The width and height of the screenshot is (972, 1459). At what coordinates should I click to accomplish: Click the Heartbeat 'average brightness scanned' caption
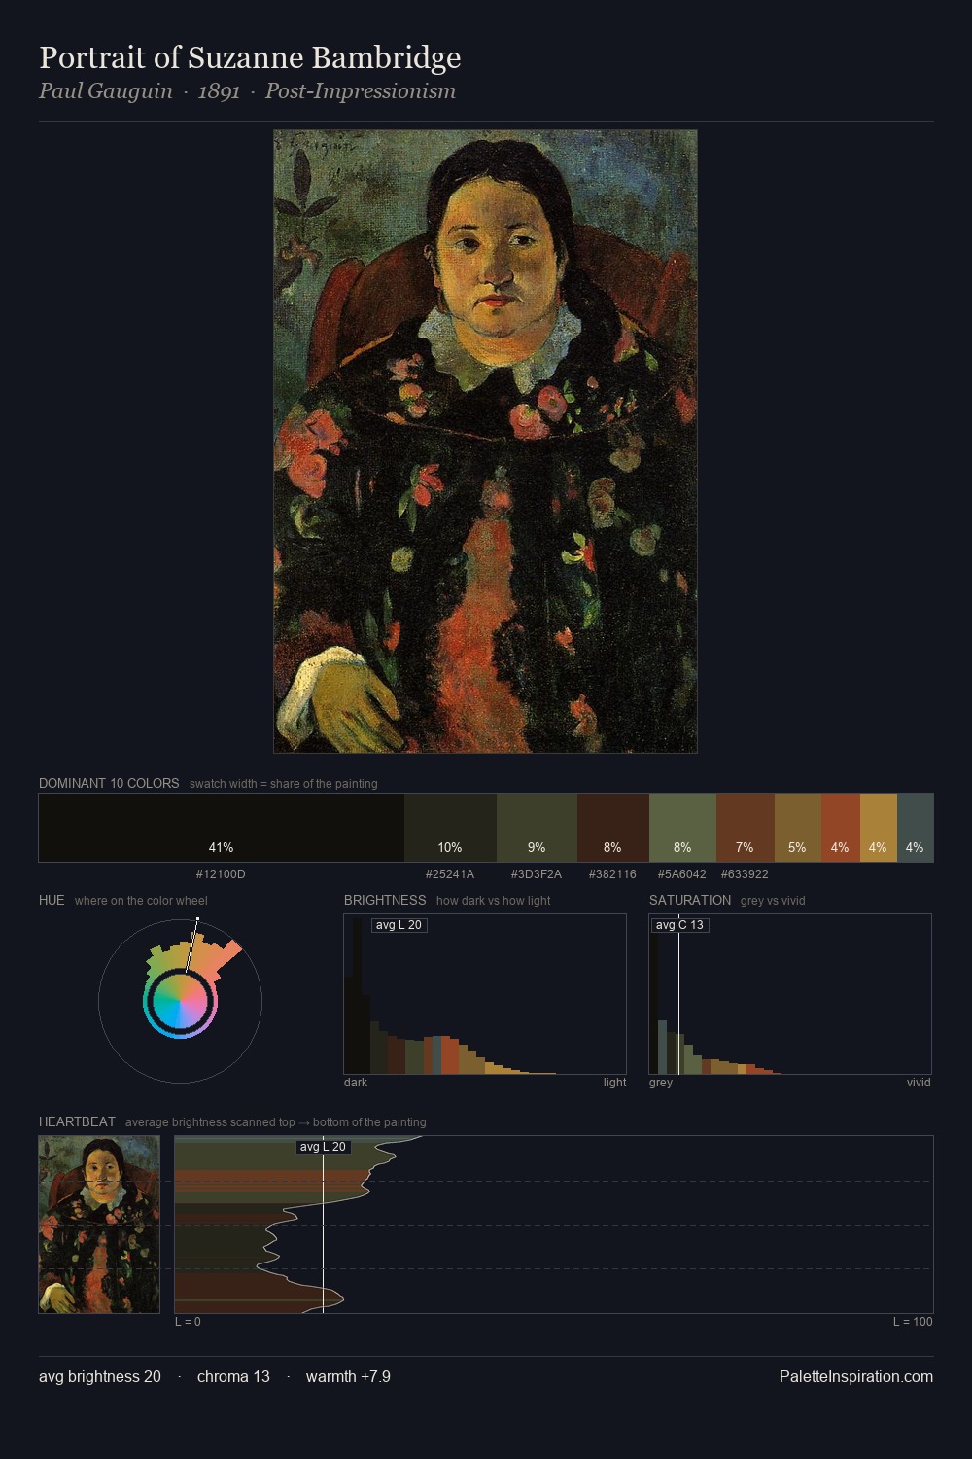[x=275, y=1122]
